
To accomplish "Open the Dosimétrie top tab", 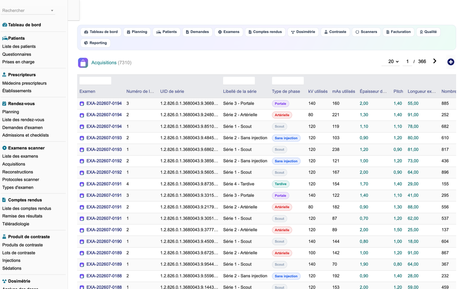I will 303,32.
